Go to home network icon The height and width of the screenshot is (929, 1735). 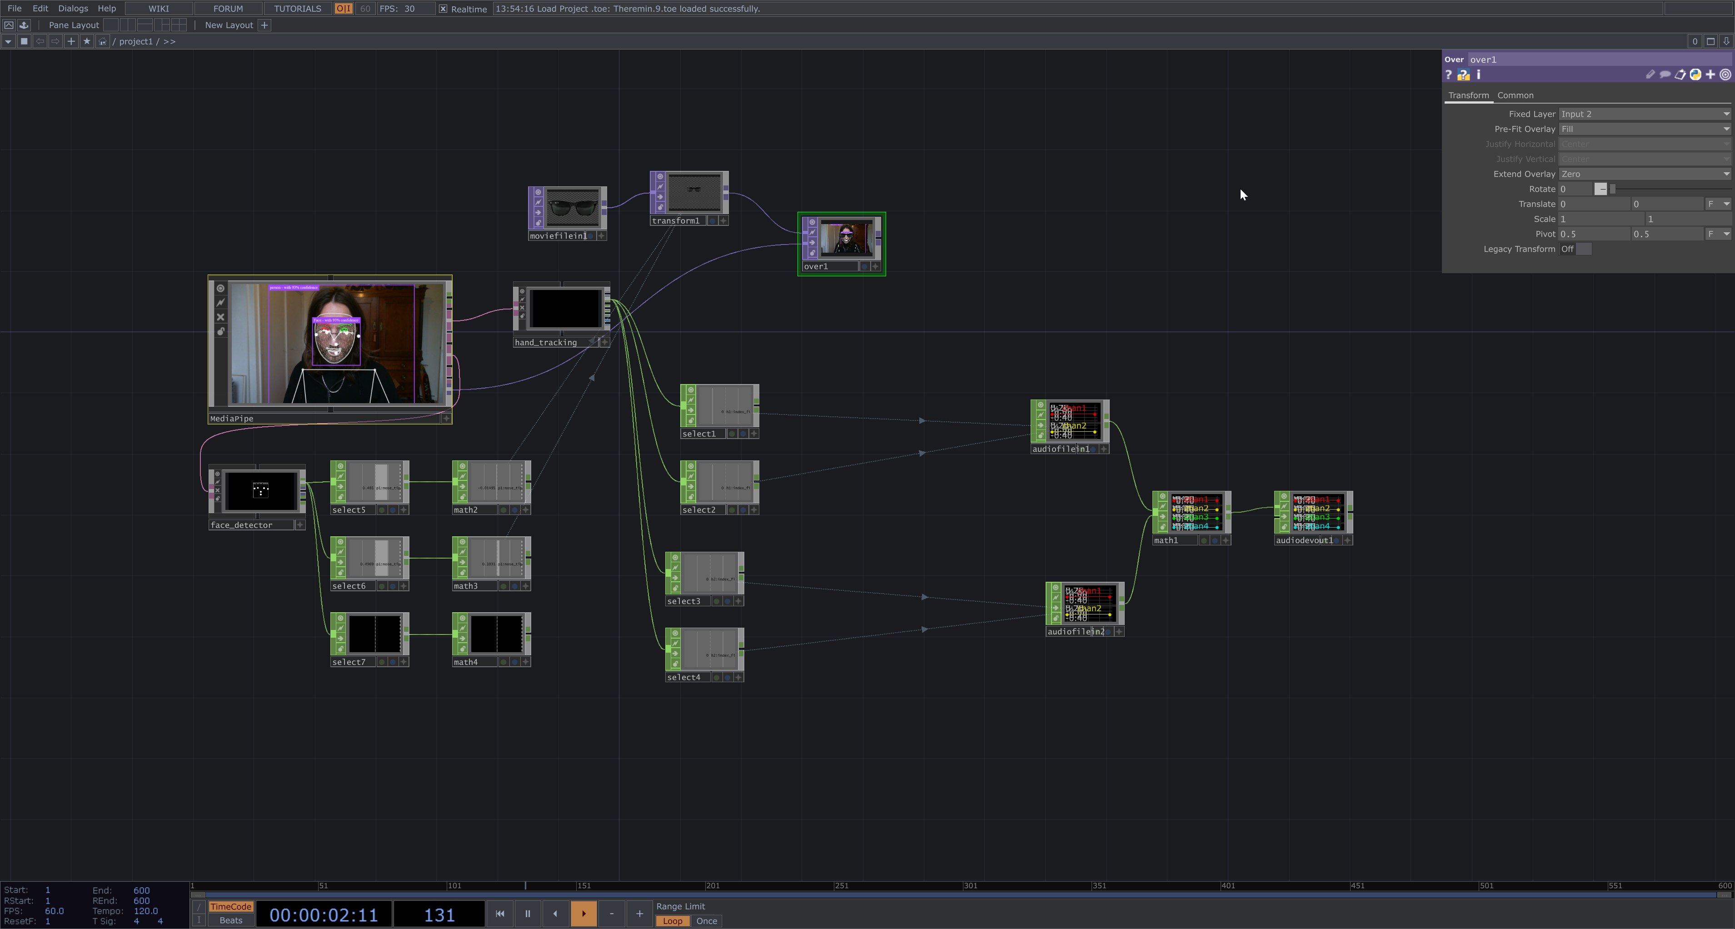point(102,41)
